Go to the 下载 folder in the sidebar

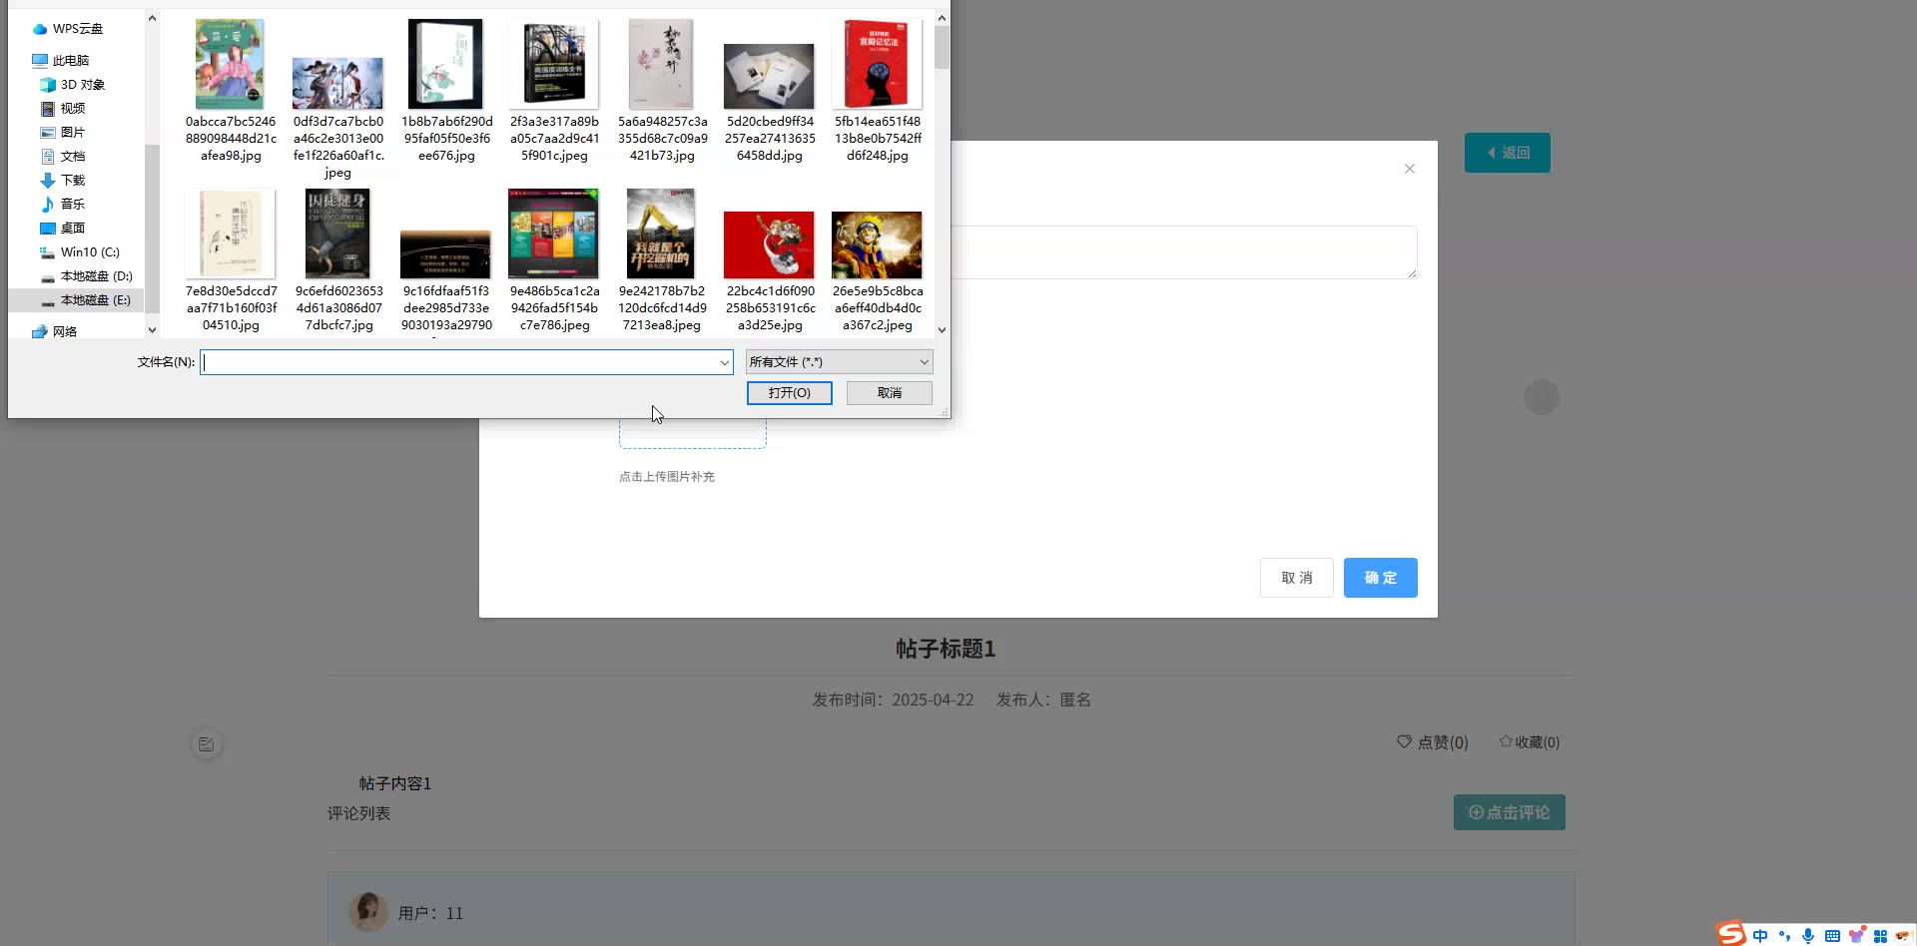coord(62,181)
